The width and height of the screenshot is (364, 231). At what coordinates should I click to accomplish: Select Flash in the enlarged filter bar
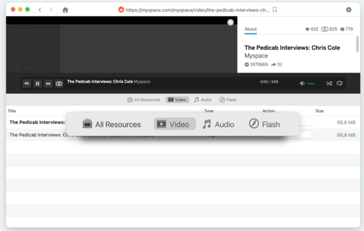point(264,124)
